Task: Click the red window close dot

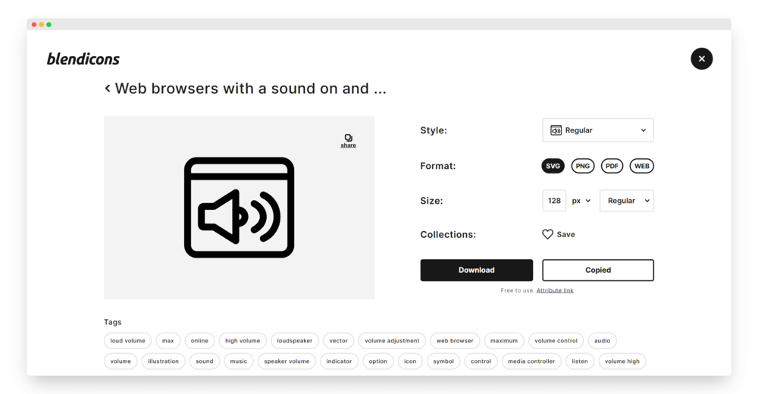Action: click(34, 25)
